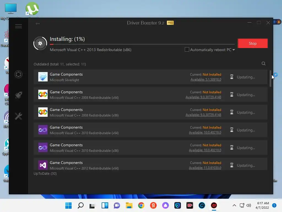Click the Visual C++ 2012 (x64) icon
This screenshot has height=212, width=282.
43,165
